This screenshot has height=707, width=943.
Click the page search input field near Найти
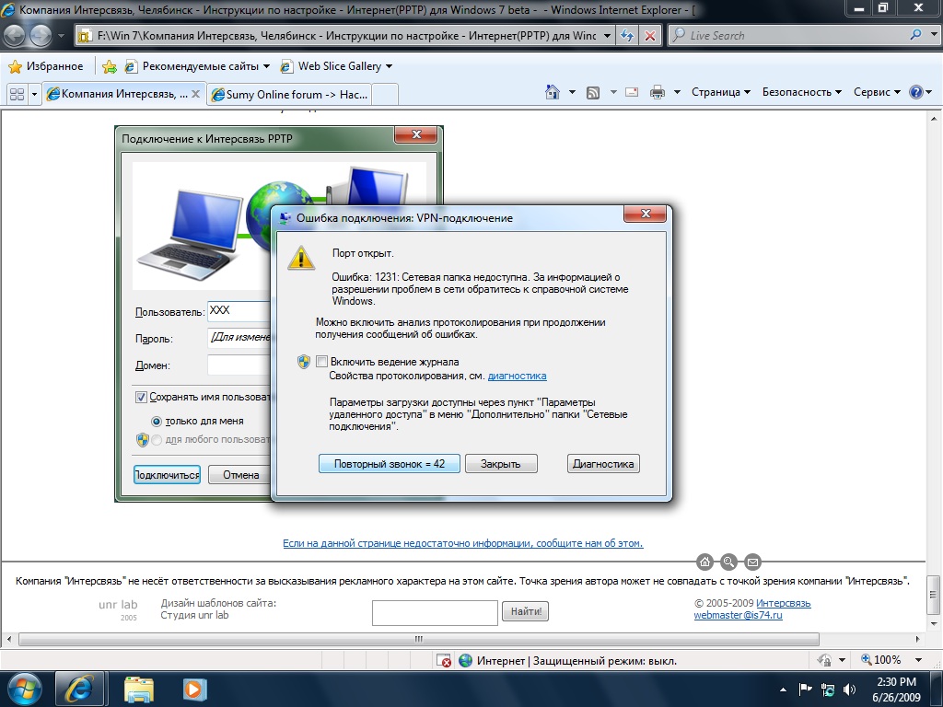[435, 612]
